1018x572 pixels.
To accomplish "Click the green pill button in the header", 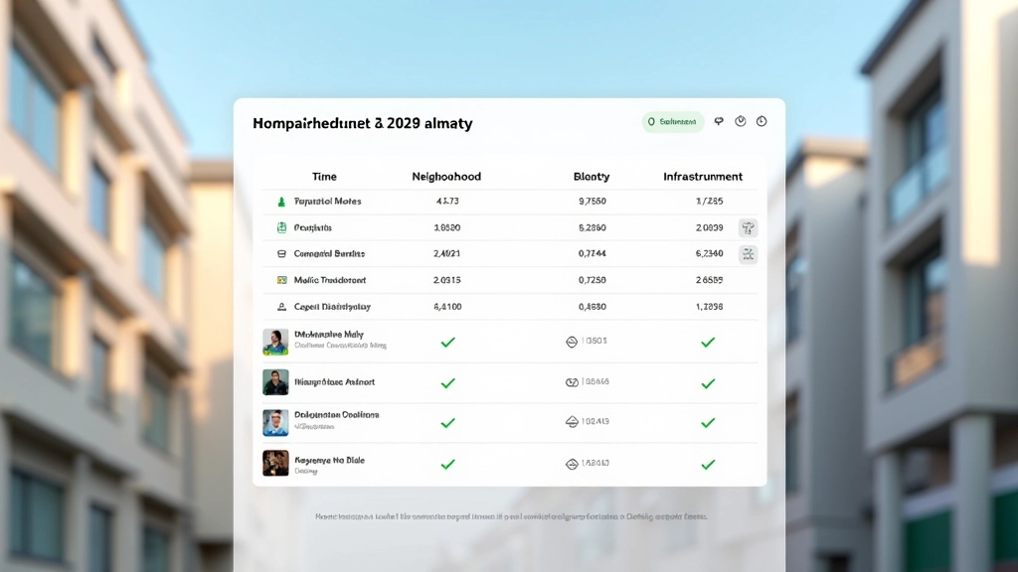I will [673, 122].
